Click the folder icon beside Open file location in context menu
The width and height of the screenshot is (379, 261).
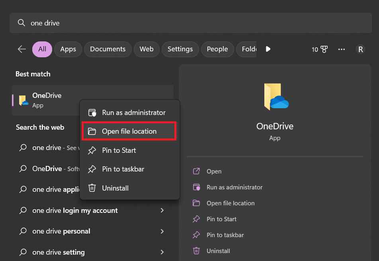click(x=92, y=131)
